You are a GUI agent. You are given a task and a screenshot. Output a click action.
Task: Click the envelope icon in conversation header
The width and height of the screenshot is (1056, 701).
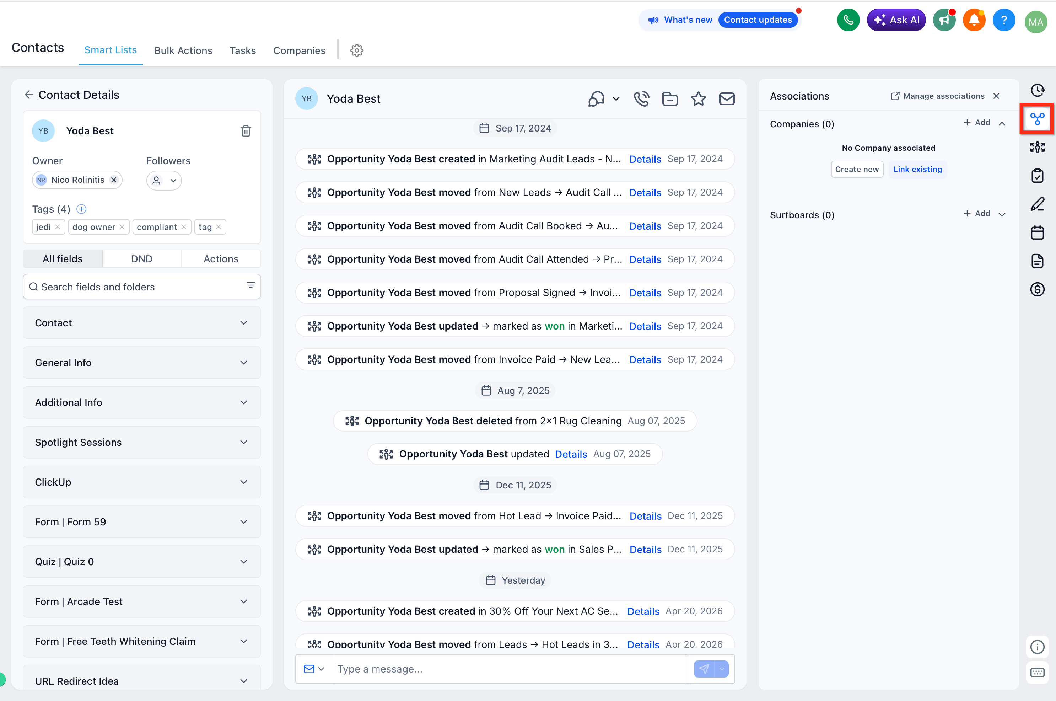coord(727,99)
